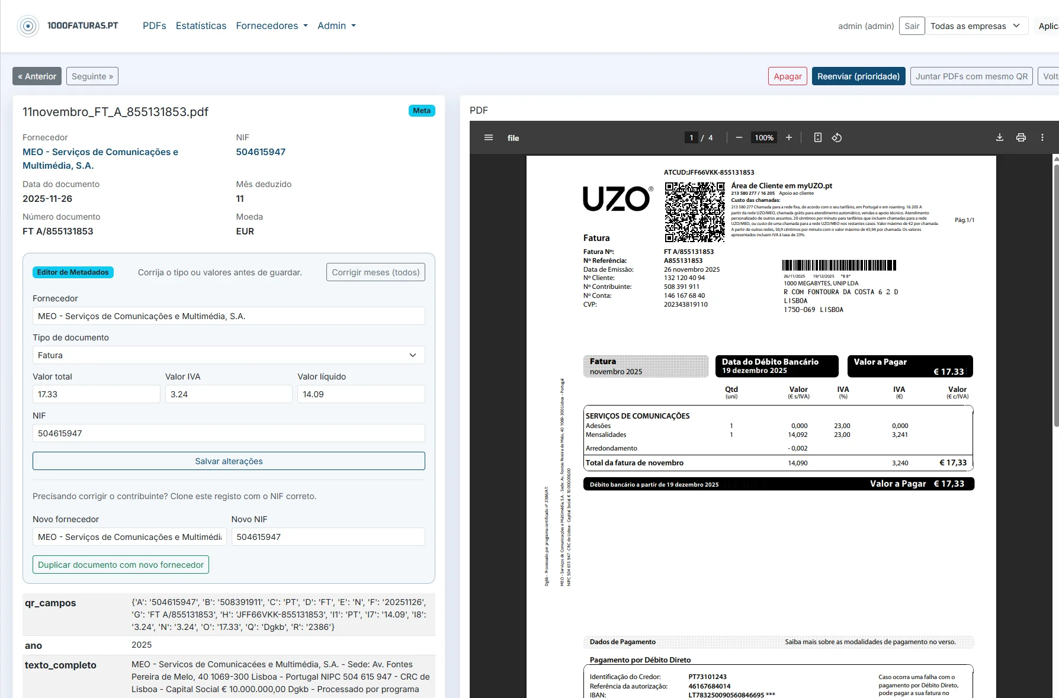Print the PDF document
Screen dimensions: 1059x698
tap(1021, 137)
